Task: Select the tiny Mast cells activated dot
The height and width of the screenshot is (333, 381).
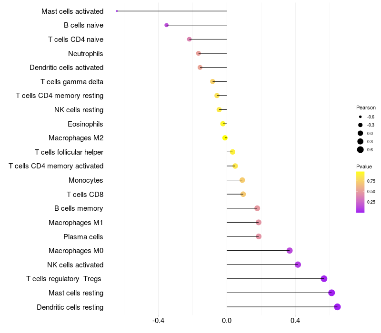Action: pos(117,11)
